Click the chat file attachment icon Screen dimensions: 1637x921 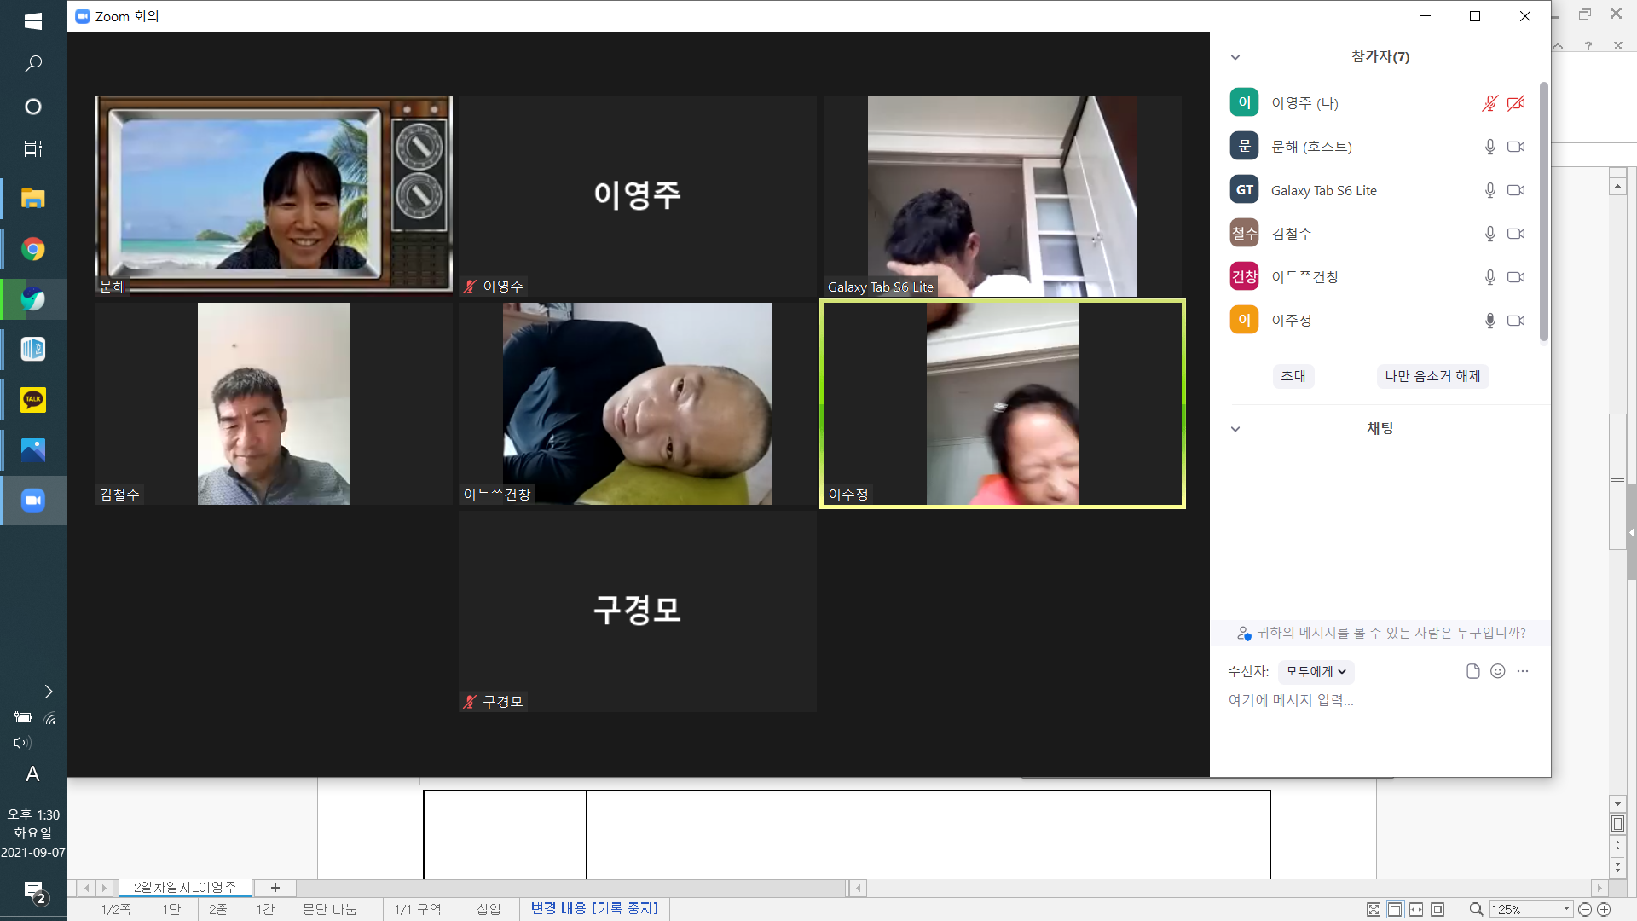click(1472, 671)
